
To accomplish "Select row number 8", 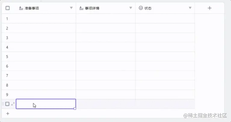I will 7,85.
